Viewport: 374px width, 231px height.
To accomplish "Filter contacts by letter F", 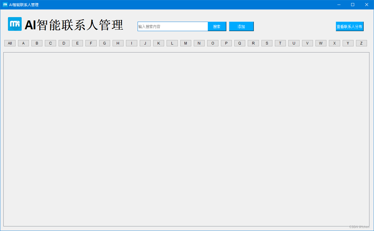I will (91, 43).
